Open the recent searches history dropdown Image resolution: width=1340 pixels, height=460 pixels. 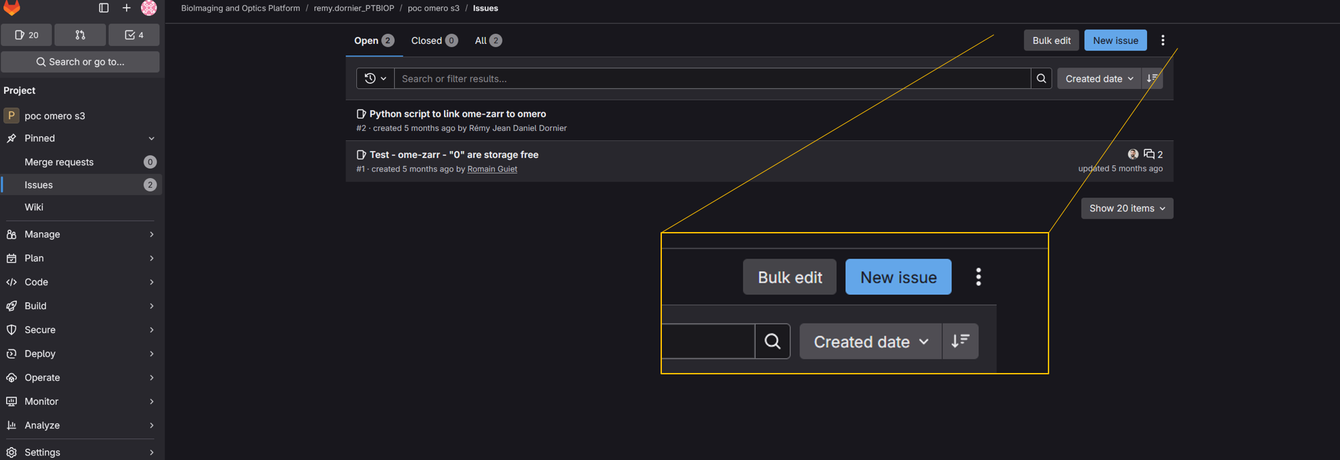coord(375,79)
